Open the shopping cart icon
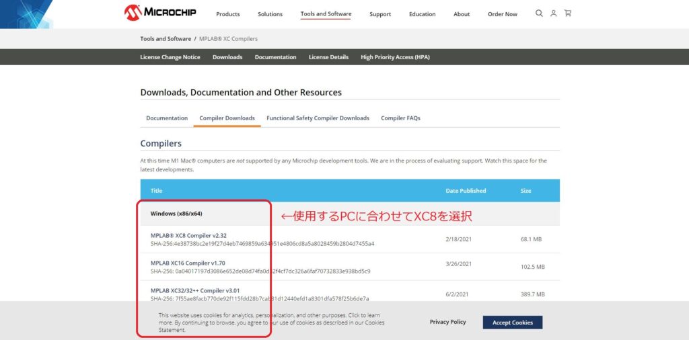This screenshot has height=340, width=689. (x=568, y=13)
